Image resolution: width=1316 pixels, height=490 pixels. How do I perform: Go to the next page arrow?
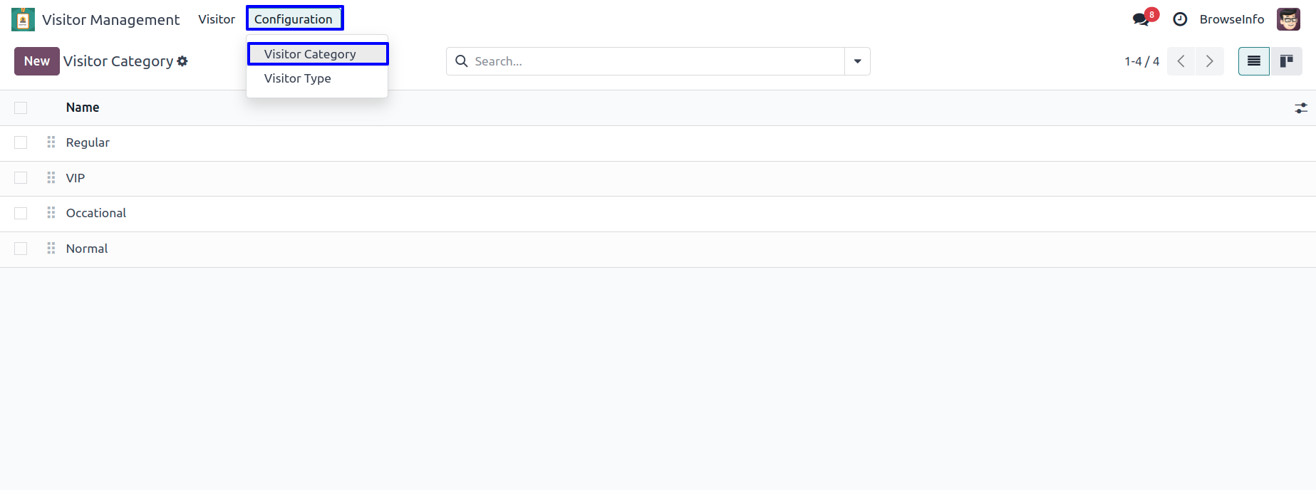1209,61
